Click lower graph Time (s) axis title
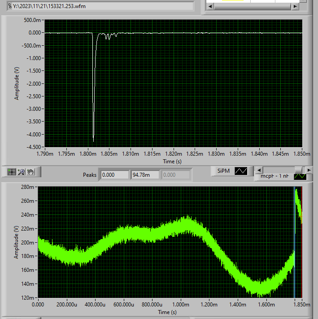The height and width of the screenshot is (319, 318). [x=167, y=312]
